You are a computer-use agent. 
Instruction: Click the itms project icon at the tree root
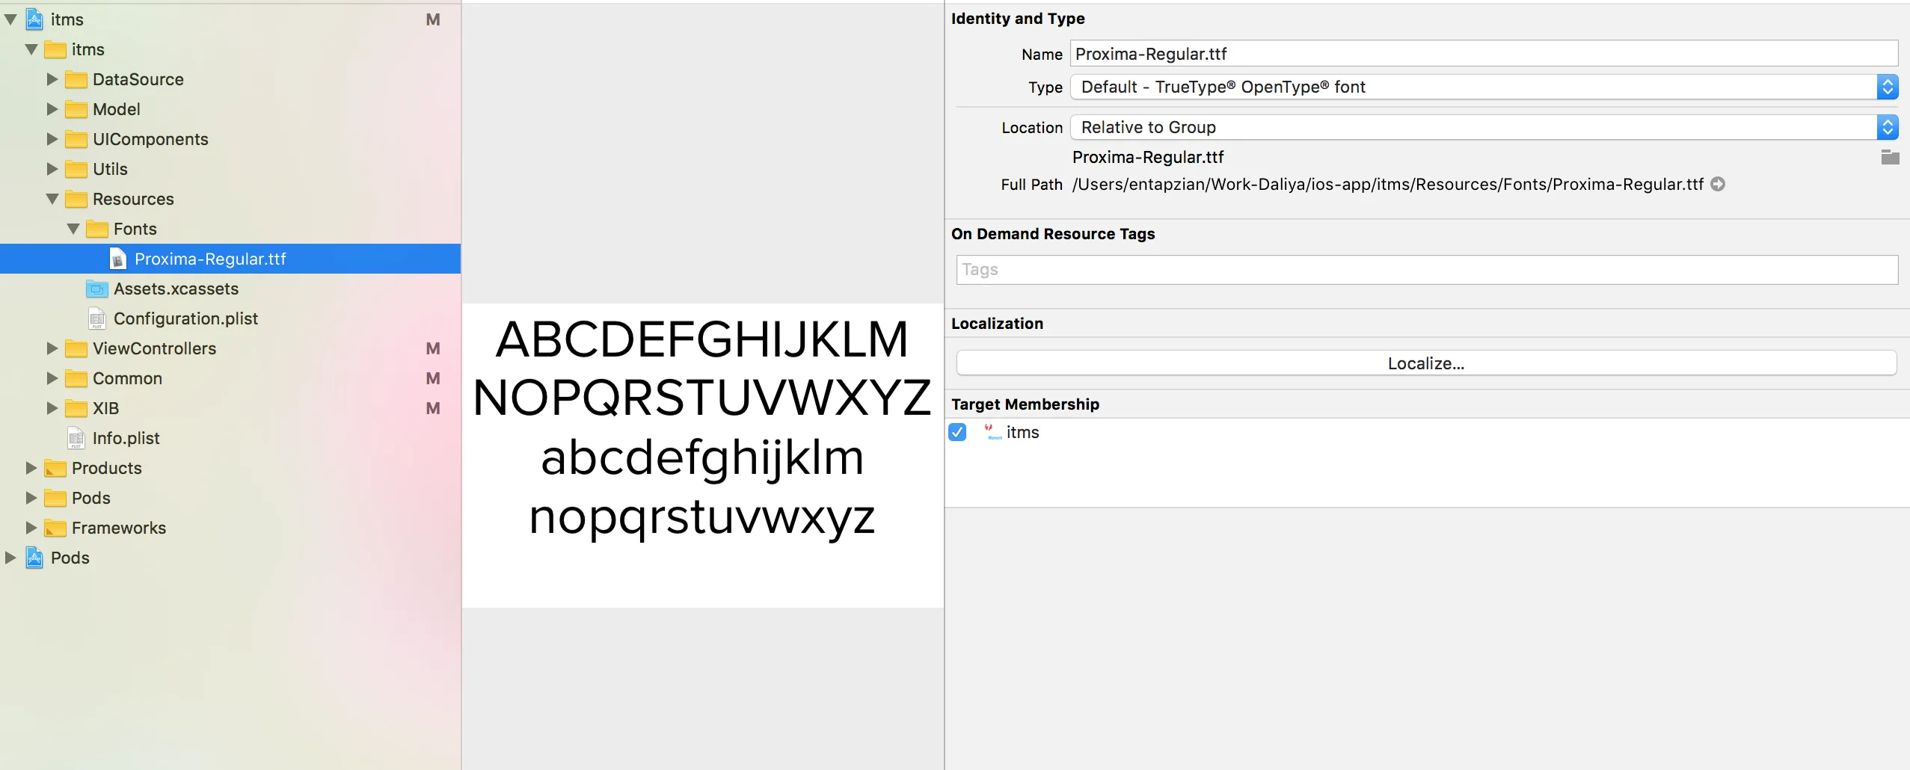click(x=34, y=19)
